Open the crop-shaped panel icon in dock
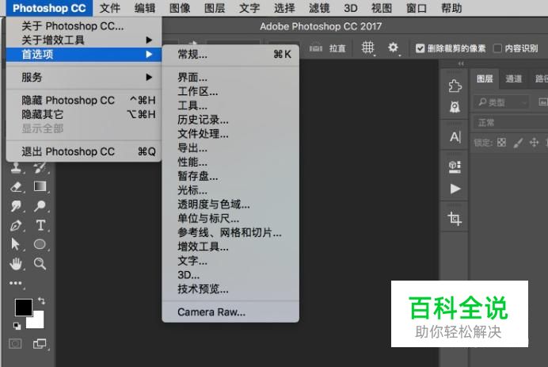The height and width of the screenshot is (367, 548). point(455,219)
